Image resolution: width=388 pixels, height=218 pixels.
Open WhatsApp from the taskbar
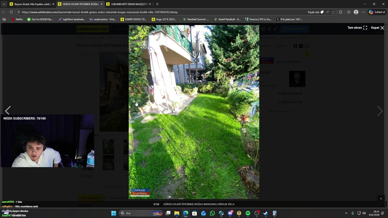(212, 213)
